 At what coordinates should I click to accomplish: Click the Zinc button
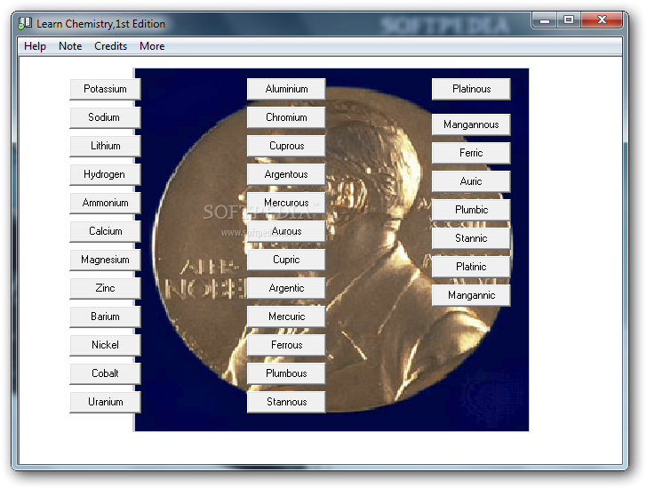coord(105,288)
